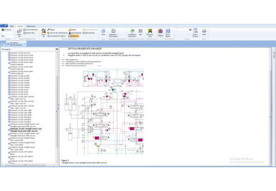Open the Products dropdown

coord(8,30)
